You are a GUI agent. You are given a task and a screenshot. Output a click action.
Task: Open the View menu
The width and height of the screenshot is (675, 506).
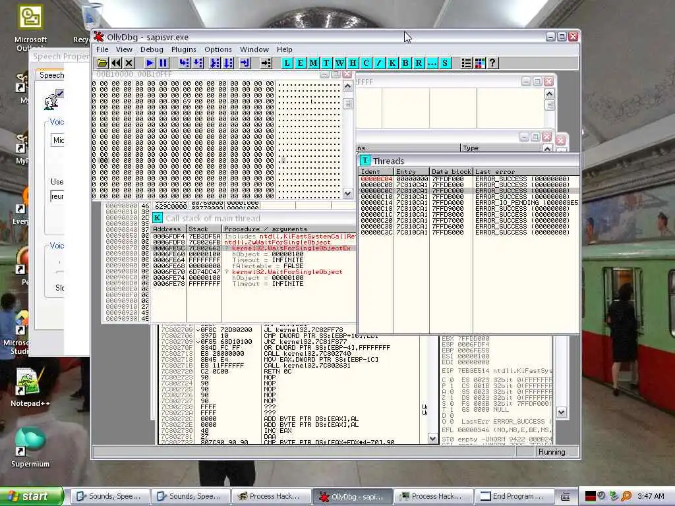(124, 49)
